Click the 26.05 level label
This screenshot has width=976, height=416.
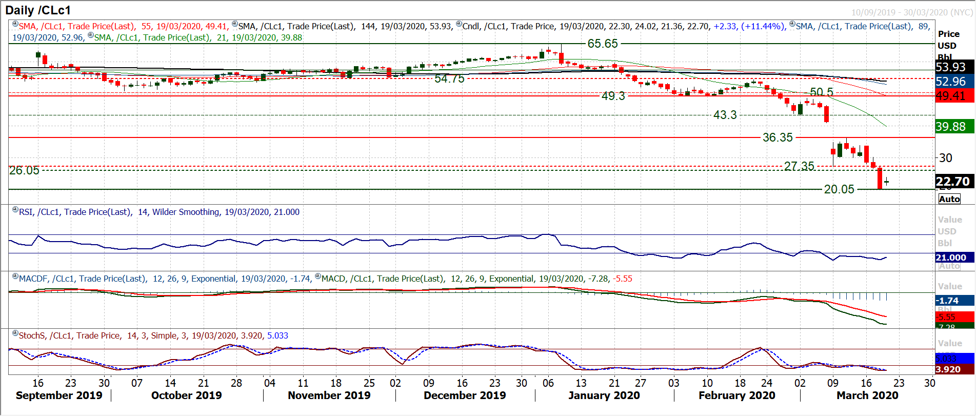click(24, 170)
